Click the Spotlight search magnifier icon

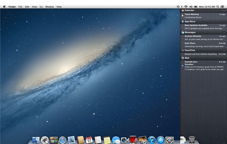tap(218, 7)
